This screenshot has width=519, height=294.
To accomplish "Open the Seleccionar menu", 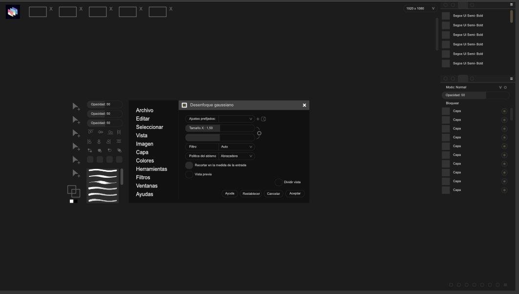I will (x=150, y=127).
